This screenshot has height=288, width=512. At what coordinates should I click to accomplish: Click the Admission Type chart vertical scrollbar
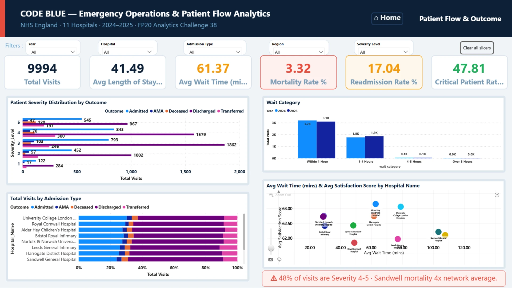244,231
